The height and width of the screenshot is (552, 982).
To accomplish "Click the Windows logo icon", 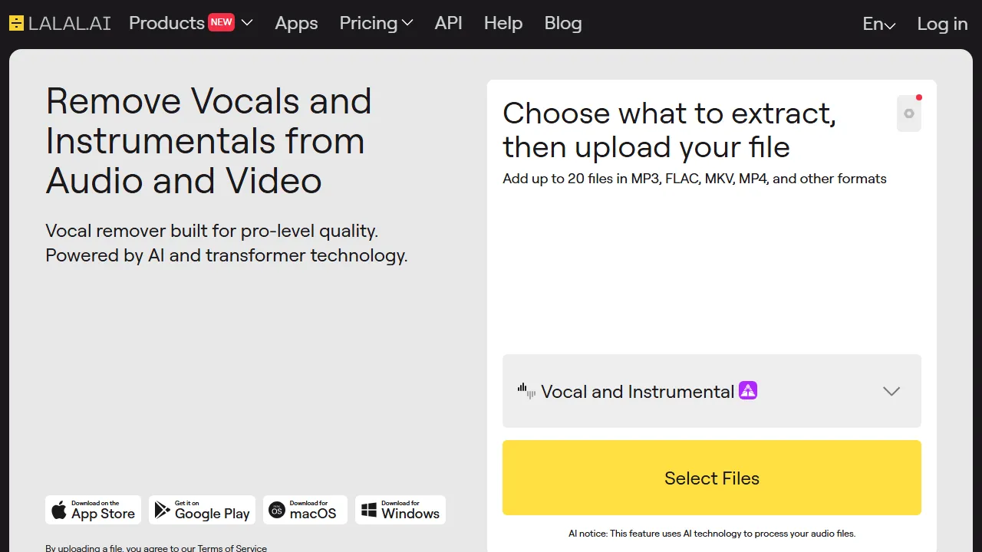I will pyautogui.click(x=369, y=510).
